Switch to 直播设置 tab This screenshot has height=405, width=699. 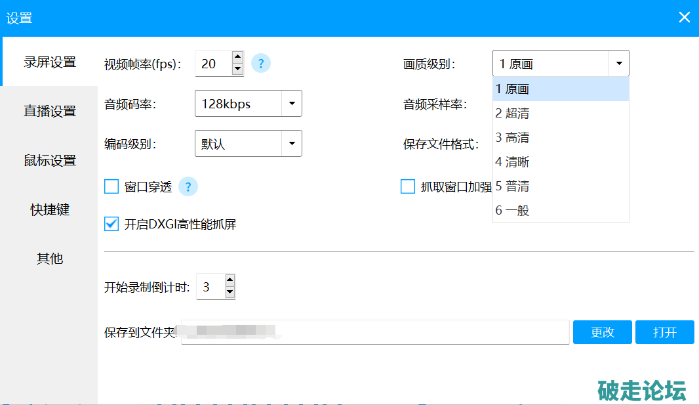(x=50, y=112)
